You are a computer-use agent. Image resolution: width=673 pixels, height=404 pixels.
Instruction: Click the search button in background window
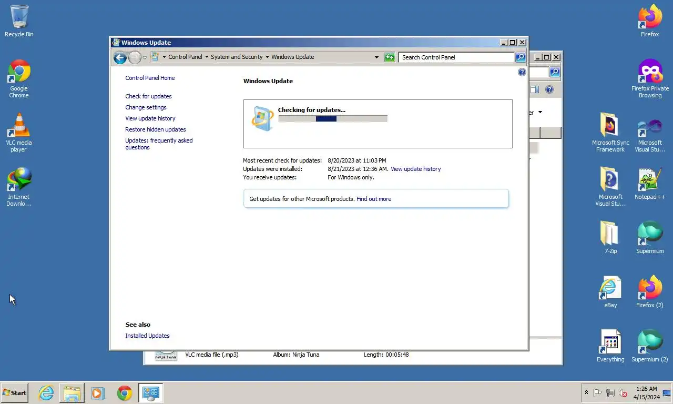(x=555, y=72)
